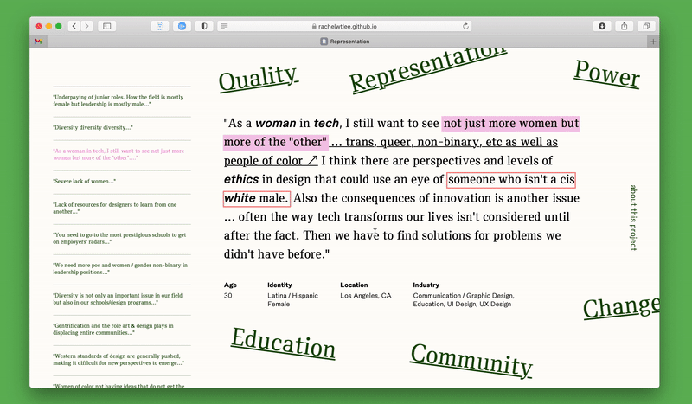The width and height of the screenshot is (692, 404).
Task: Click the highlighted 'not just more women but' text
Action: tap(510, 123)
